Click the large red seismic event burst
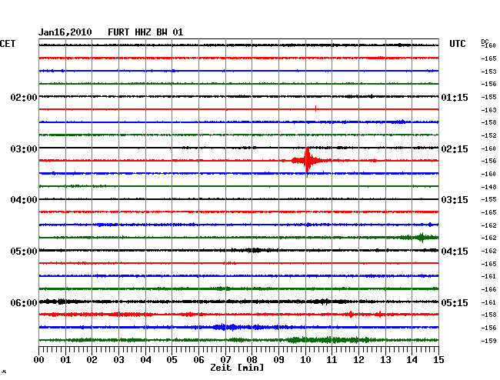Viewport: 500px width, 380px height. tap(308, 161)
